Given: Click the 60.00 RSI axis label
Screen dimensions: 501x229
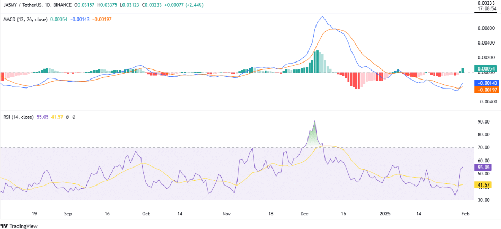Looking at the screenshot, I should pos(483,161).
